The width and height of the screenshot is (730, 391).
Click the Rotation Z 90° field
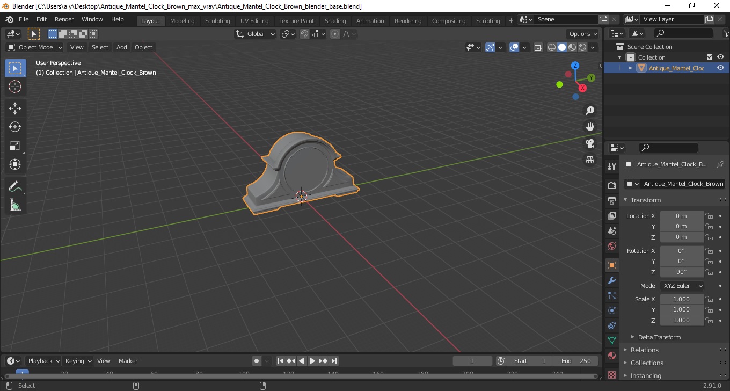[x=682, y=272]
